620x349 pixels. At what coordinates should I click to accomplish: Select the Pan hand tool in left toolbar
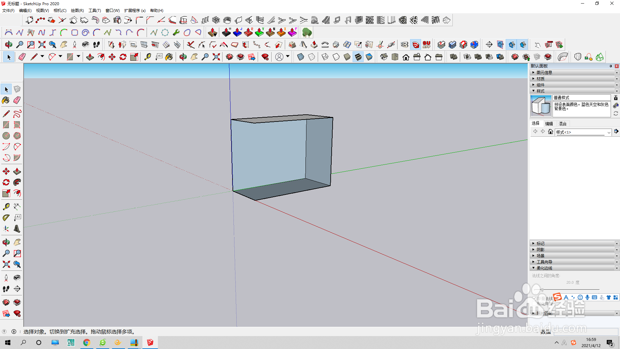pyautogui.click(x=17, y=242)
